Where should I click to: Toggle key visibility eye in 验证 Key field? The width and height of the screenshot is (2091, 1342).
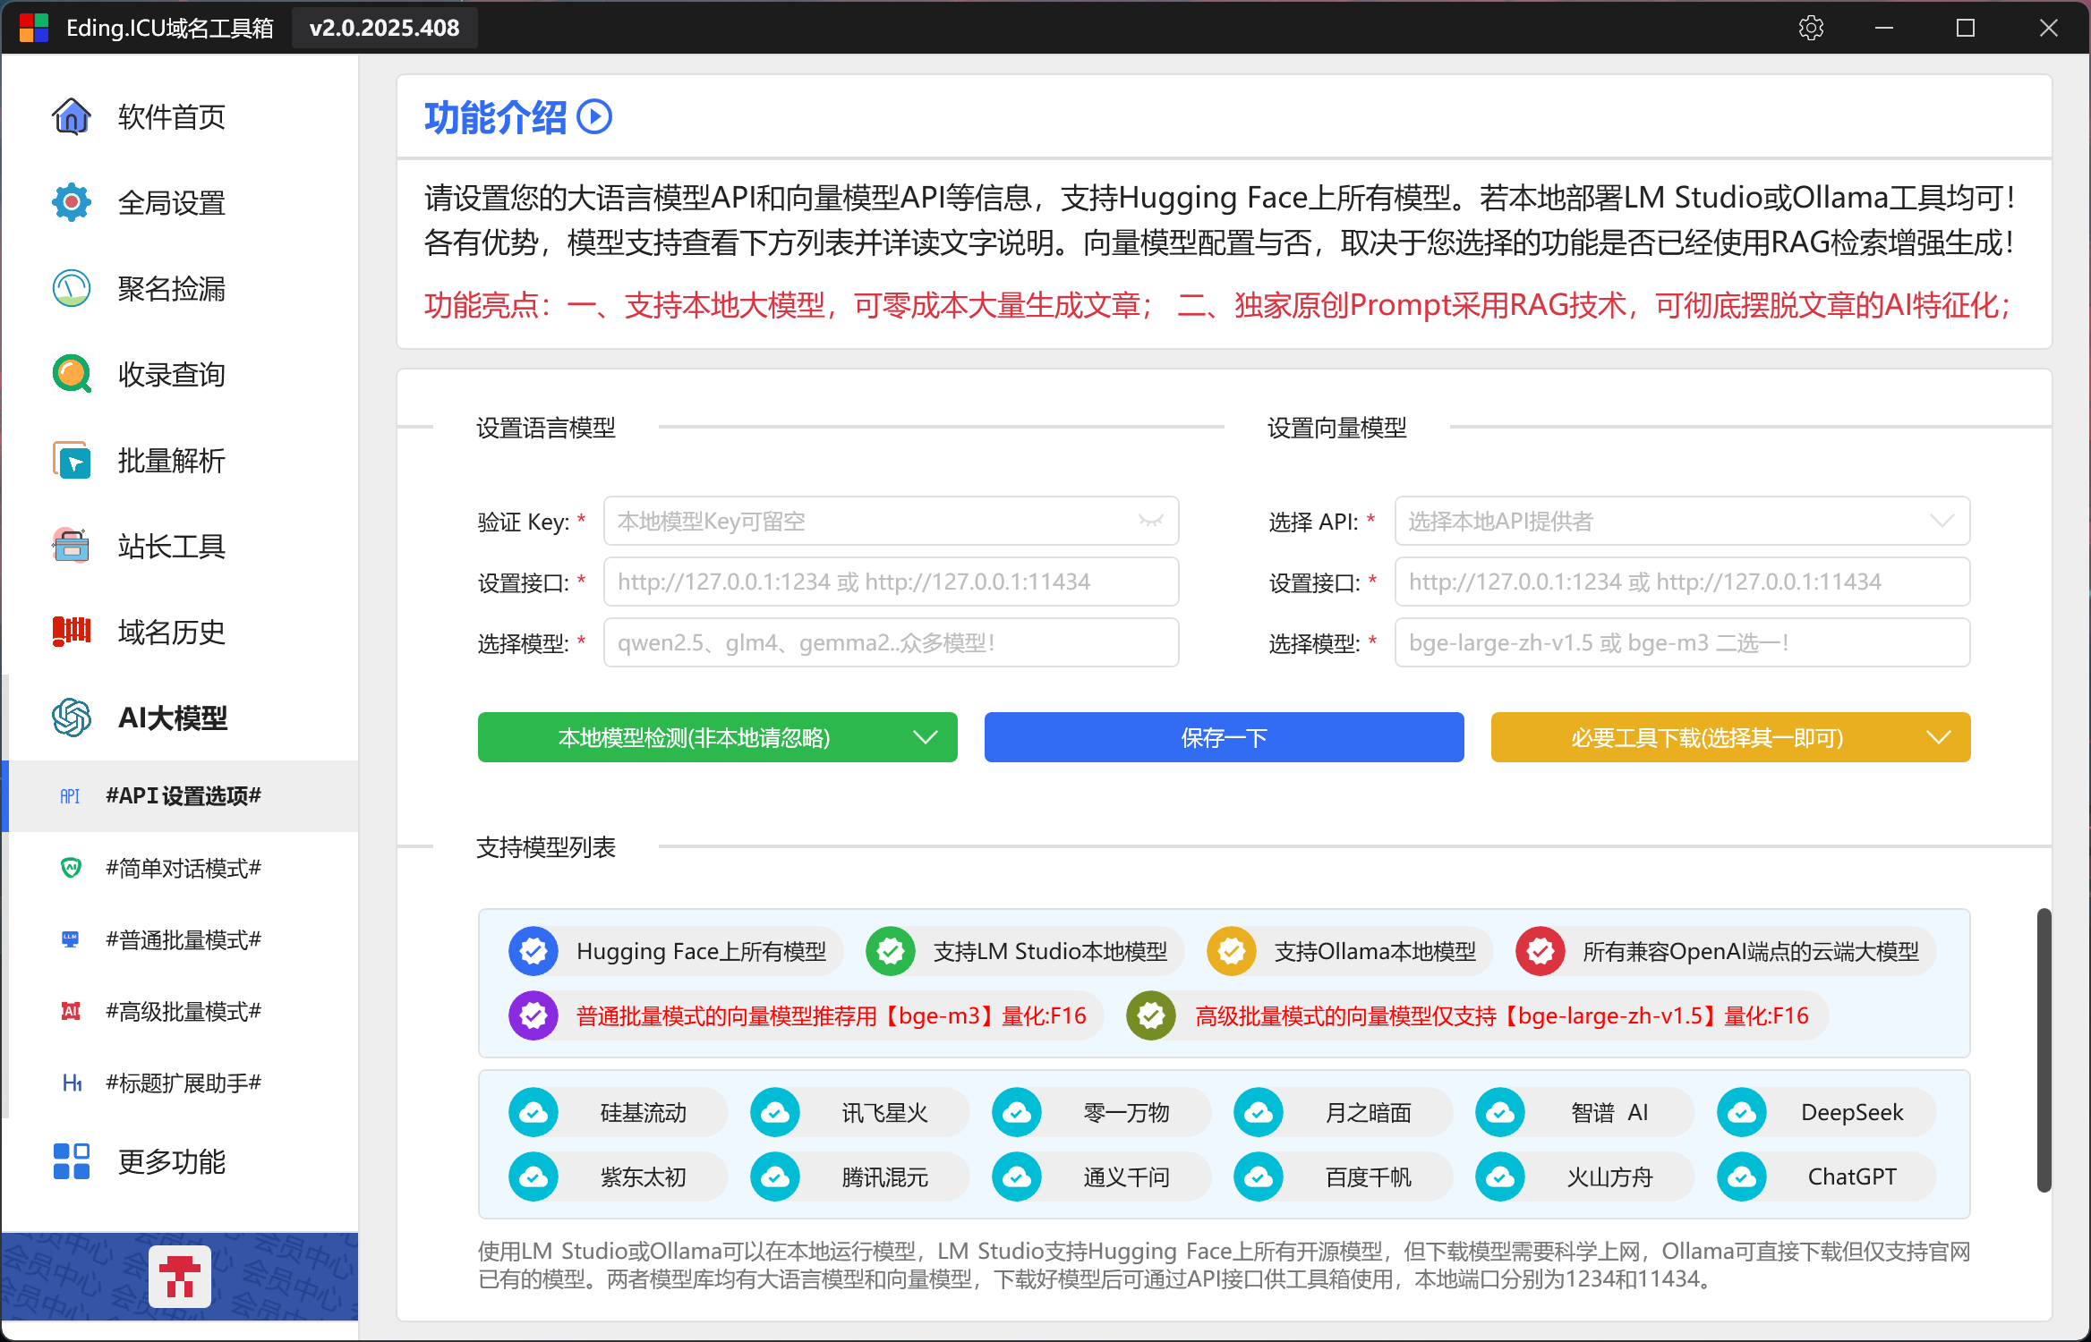tap(1151, 521)
